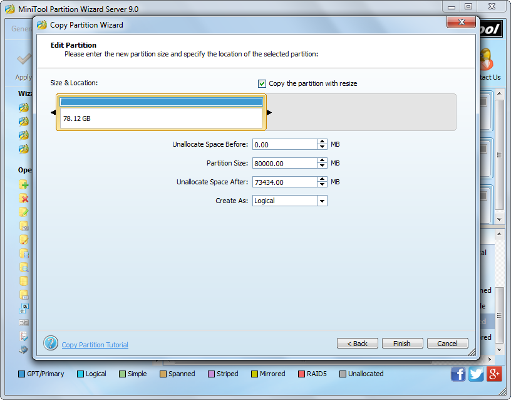Click Create Partition icon with green plus
The image size is (511, 400).
coord(24,185)
